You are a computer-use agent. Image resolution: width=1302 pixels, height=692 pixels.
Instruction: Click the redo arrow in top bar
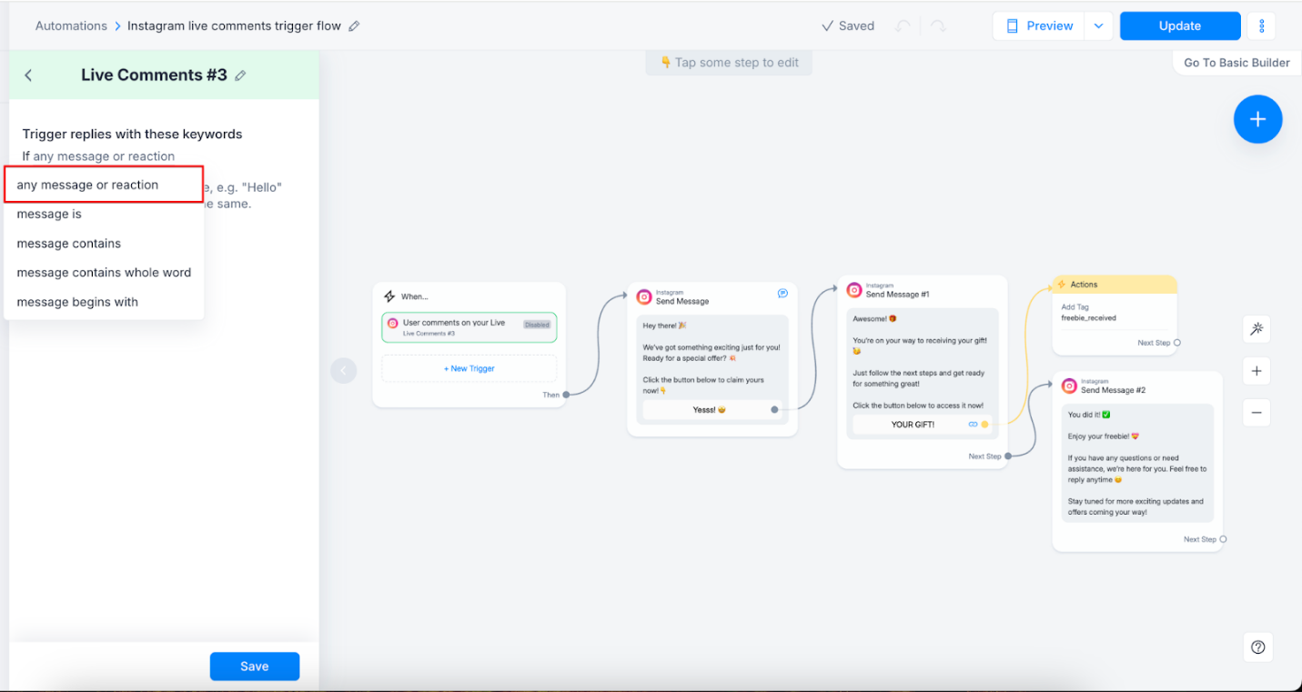pyautogui.click(x=938, y=26)
